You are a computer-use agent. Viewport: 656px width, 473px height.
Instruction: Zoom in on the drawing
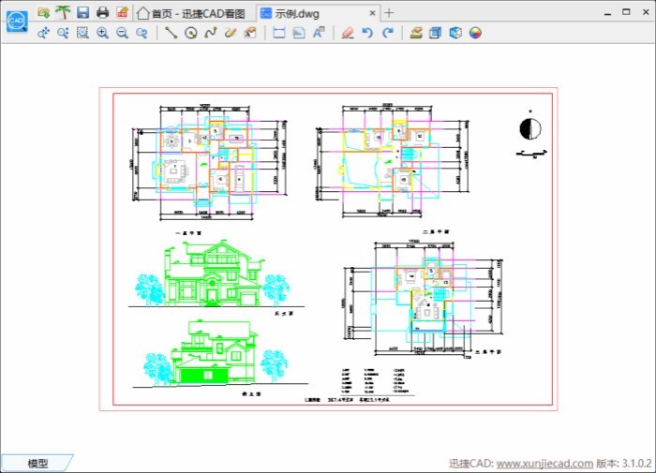[x=102, y=33]
